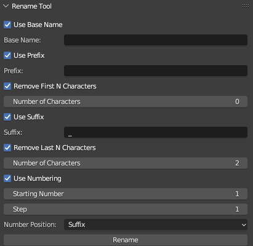Click the Base Name text field
Screen dimensions: 253x246
(156, 40)
